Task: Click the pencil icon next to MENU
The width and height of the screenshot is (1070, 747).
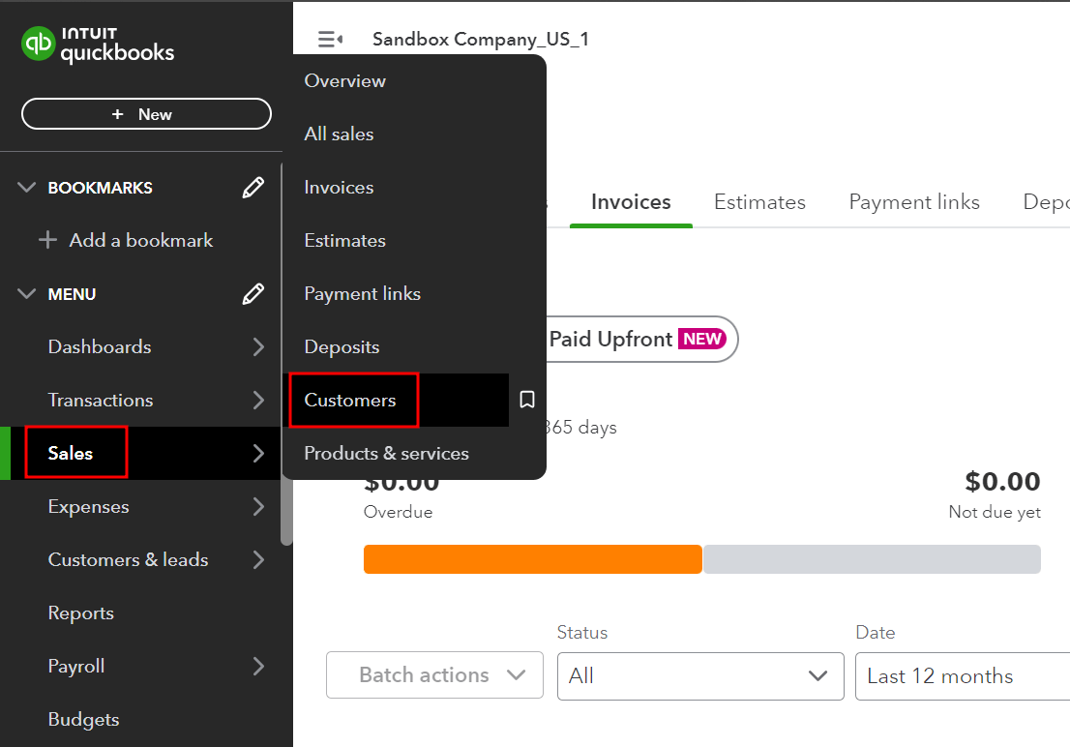Action: click(253, 293)
